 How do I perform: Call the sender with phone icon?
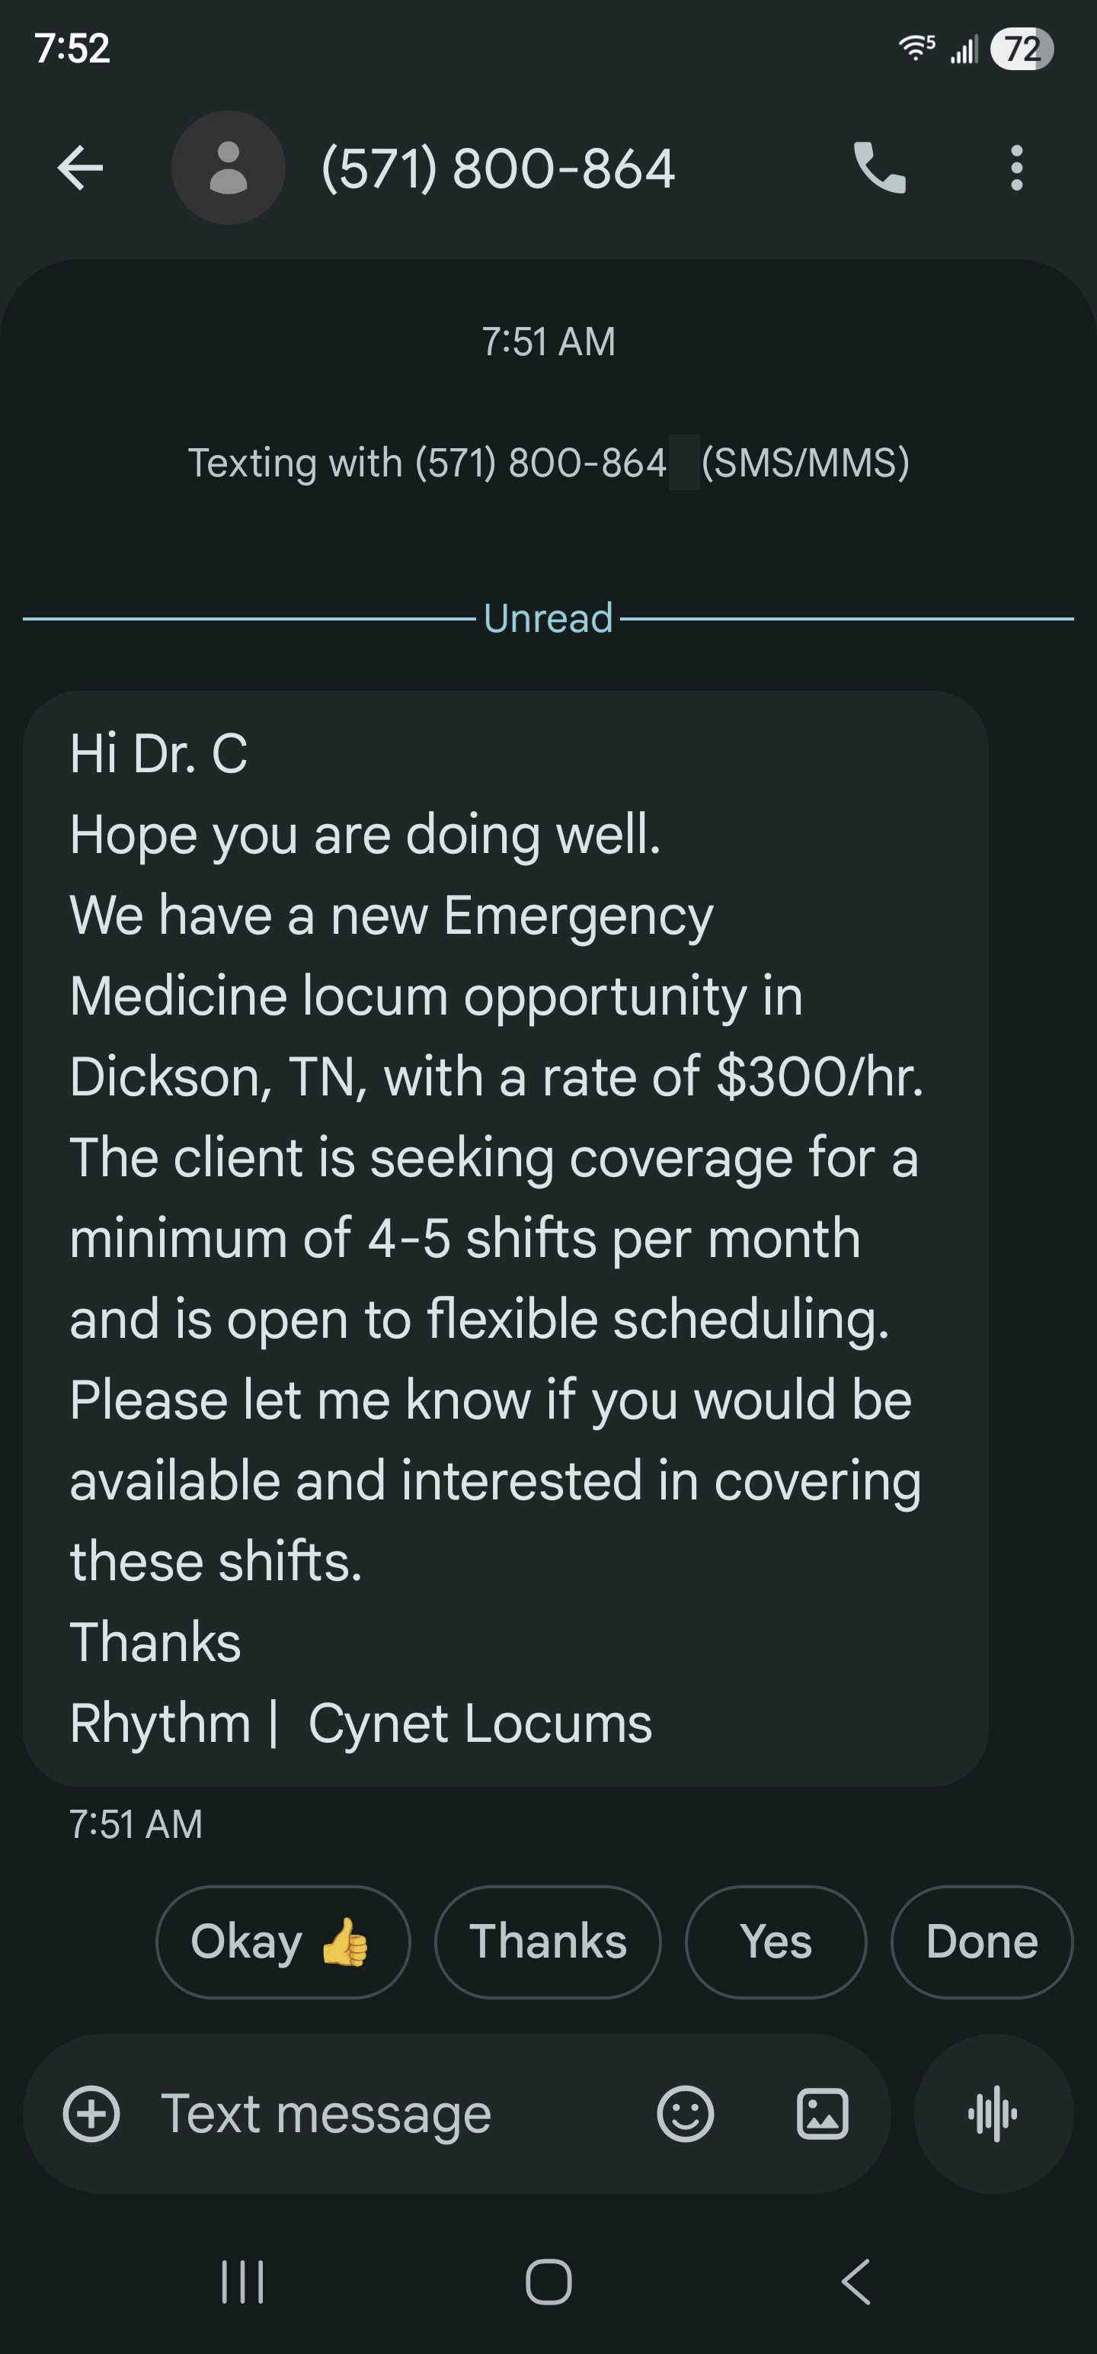point(878,168)
